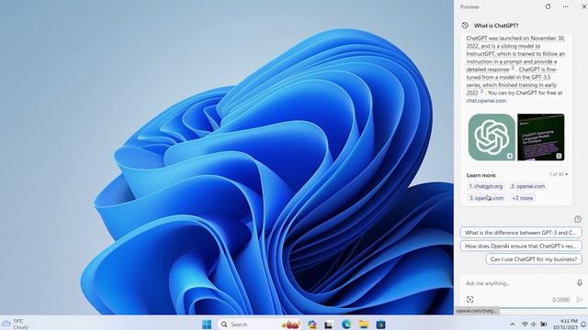Screen dimensions: 588x330
Task: Click the 'Learn more:' label
Action: point(481,175)
